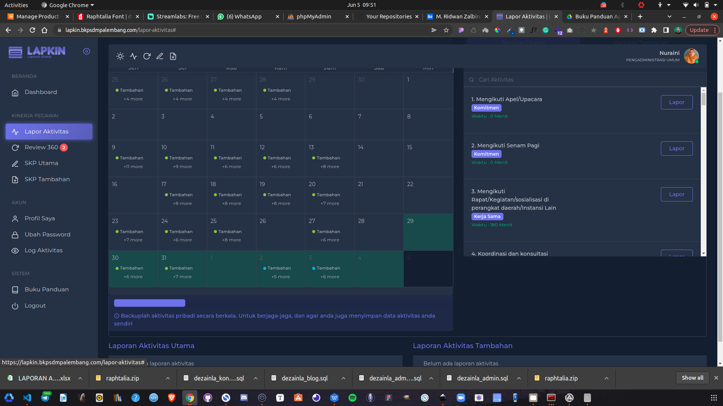
Task: Toggle light theme sun icon
Action: pyautogui.click(x=120, y=56)
